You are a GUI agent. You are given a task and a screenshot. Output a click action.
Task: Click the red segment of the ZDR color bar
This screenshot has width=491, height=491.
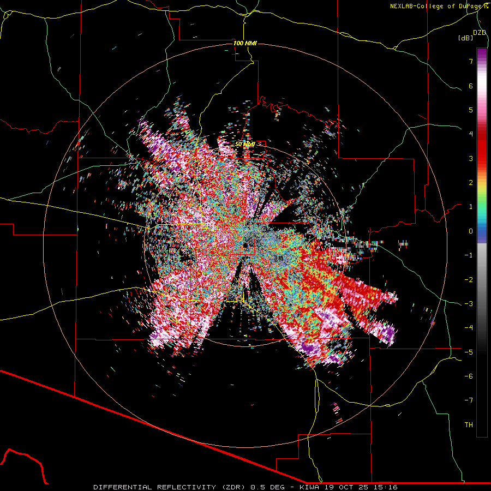pos(482,147)
